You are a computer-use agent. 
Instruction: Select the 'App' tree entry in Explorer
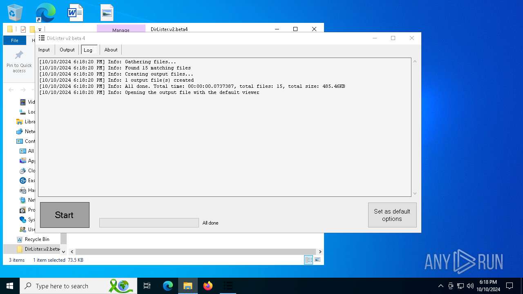[x=27, y=161]
